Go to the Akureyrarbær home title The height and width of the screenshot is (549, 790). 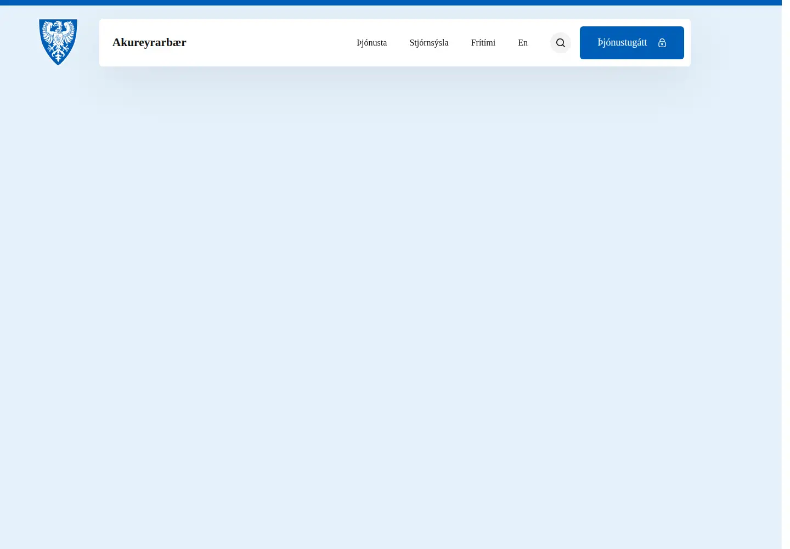pos(149,42)
